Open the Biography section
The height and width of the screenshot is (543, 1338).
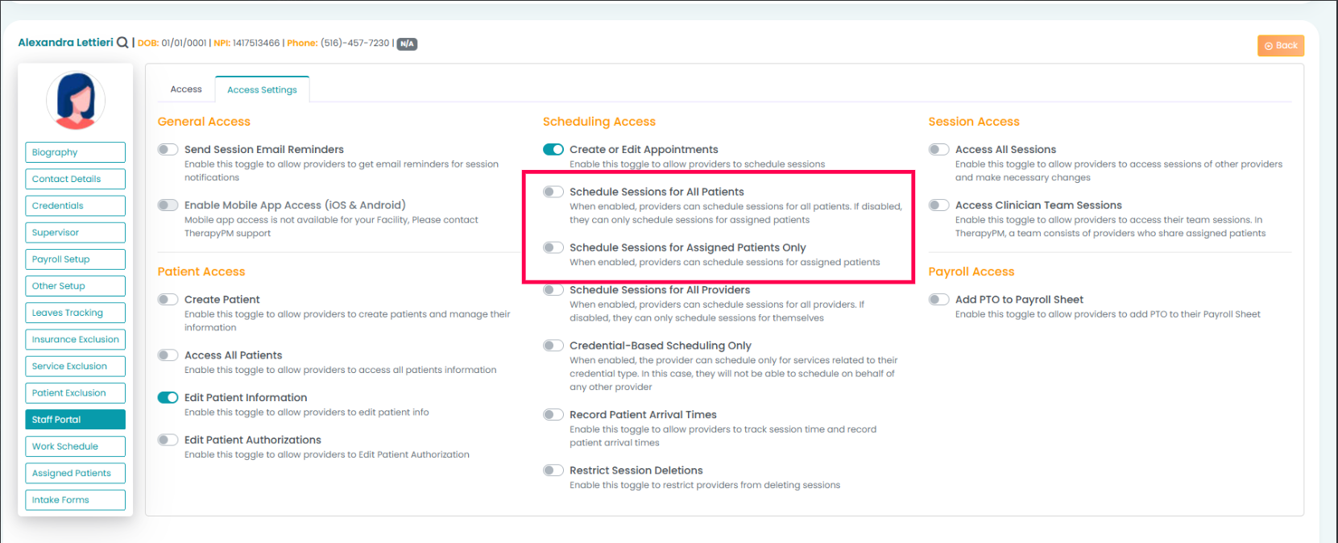(x=75, y=152)
